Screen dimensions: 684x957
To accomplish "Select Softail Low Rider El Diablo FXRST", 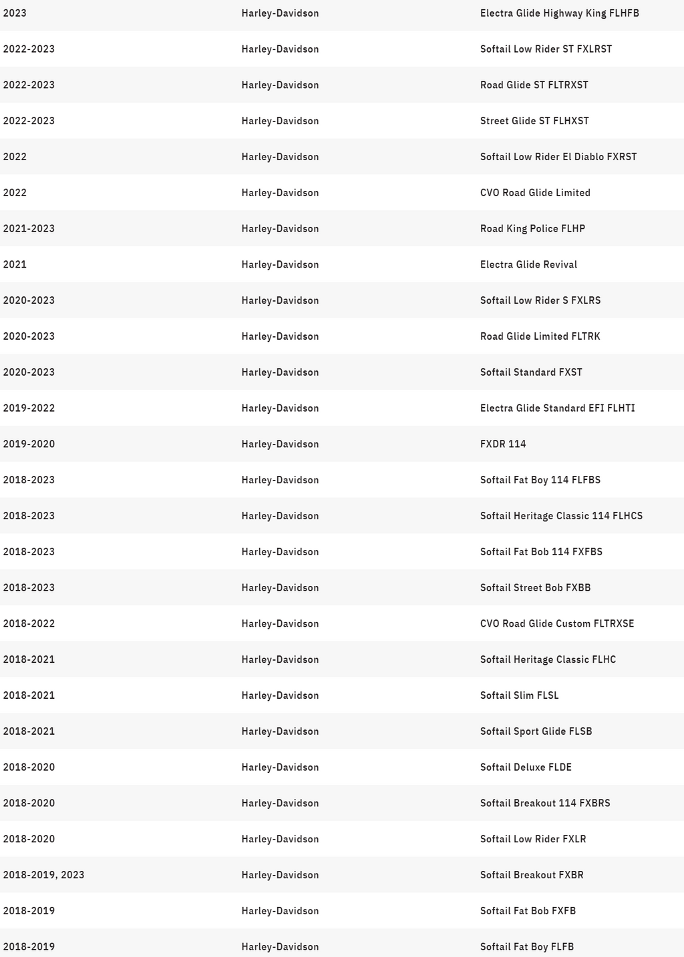I will tap(558, 157).
